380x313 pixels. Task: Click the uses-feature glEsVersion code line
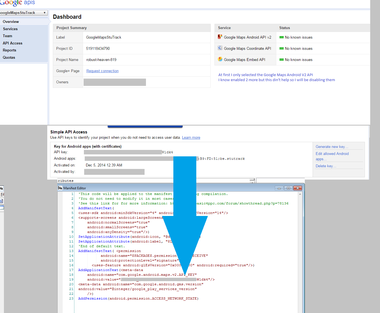(173, 265)
